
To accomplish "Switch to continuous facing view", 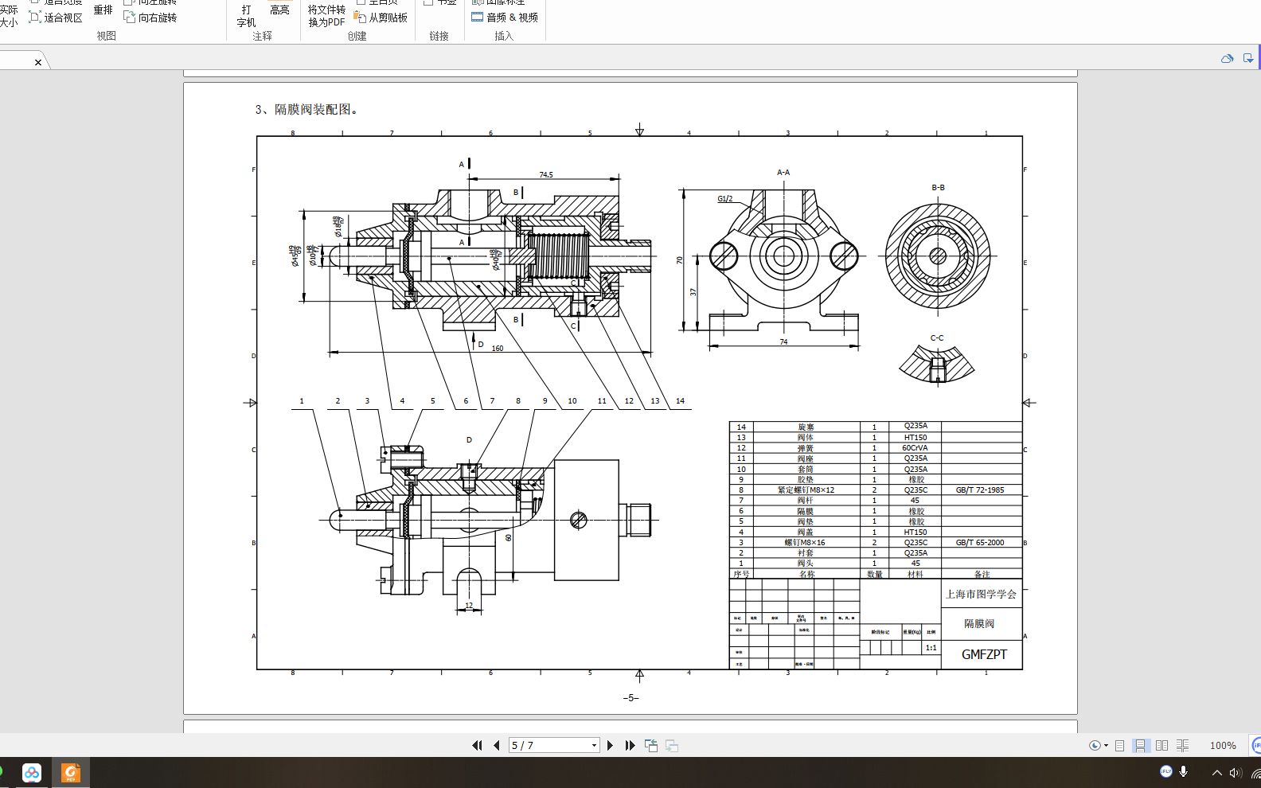I will tap(1182, 745).
